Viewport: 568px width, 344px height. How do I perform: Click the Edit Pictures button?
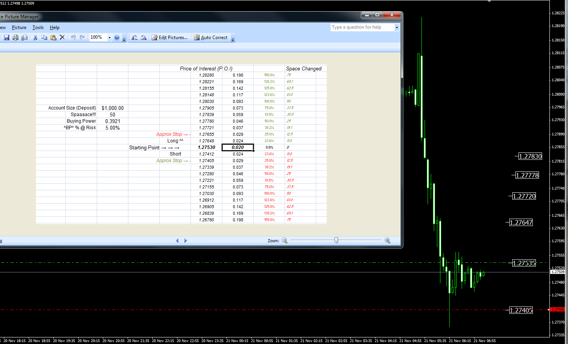coord(170,38)
